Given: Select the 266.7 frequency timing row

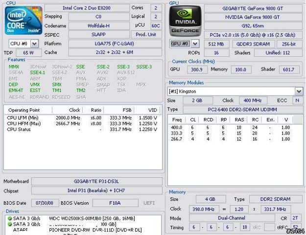Looking at the screenshot, I should coord(230,139).
